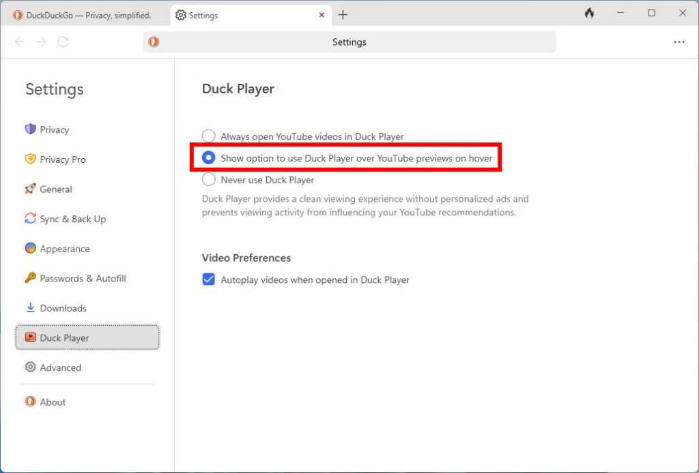Open the browser options three-dot menu
699x473 pixels.
tap(679, 42)
